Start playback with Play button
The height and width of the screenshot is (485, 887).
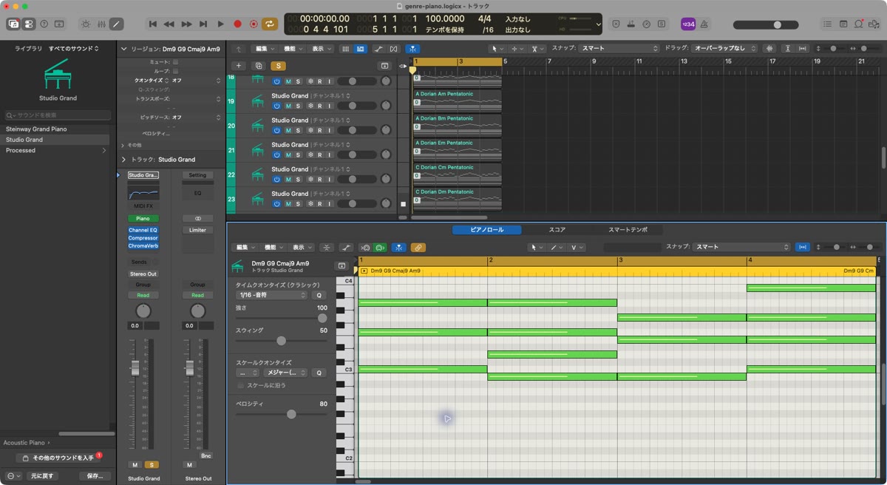coord(220,24)
